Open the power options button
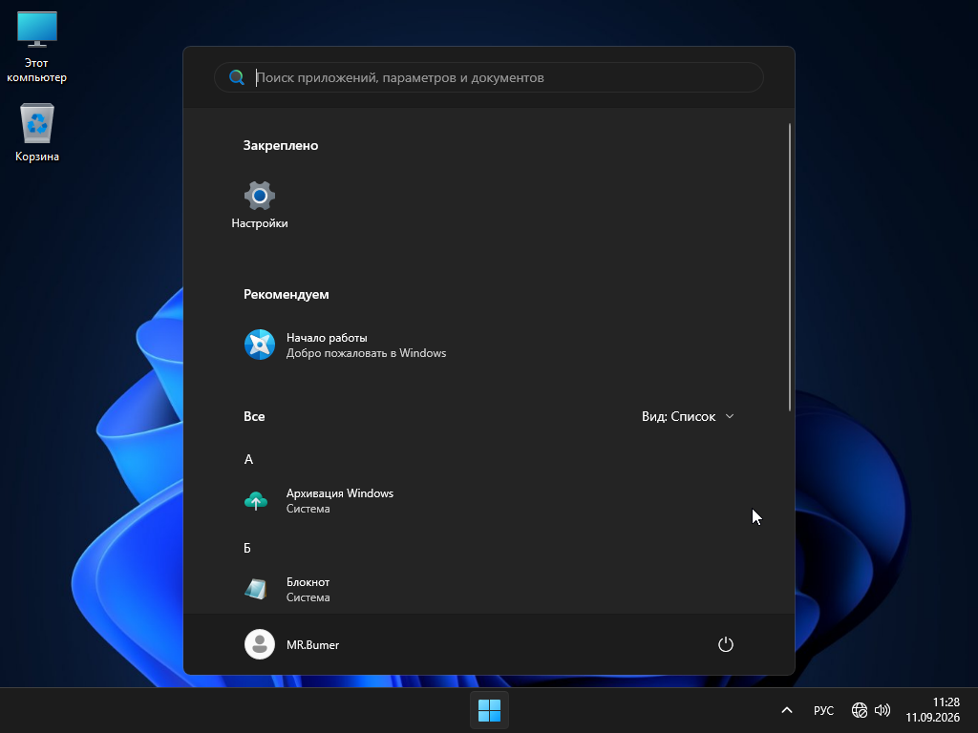978x733 pixels. pos(726,644)
